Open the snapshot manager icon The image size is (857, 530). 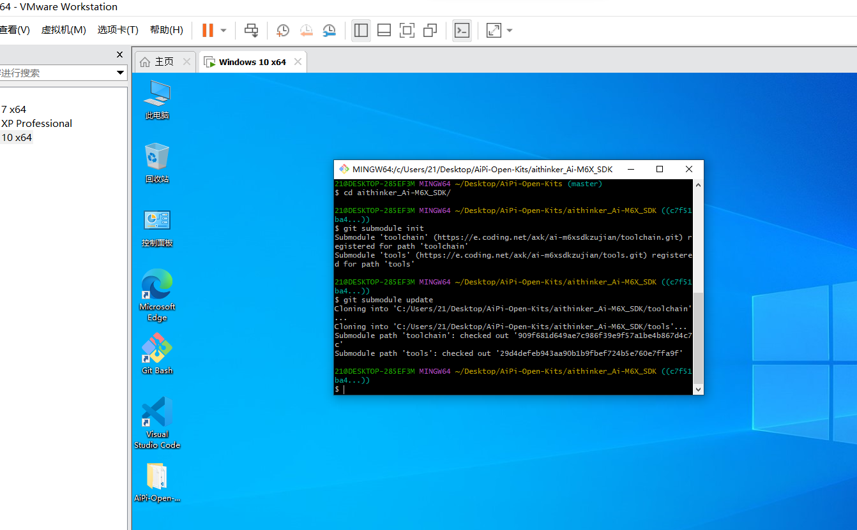click(330, 30)
